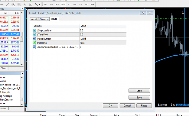Open the About tab
This screenshot has height=116, width=189.
point(34,19)
